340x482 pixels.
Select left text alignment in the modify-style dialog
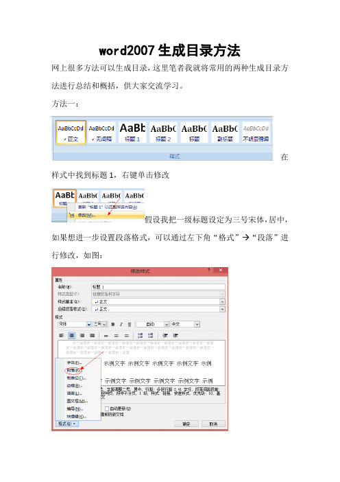pos(62,335)
